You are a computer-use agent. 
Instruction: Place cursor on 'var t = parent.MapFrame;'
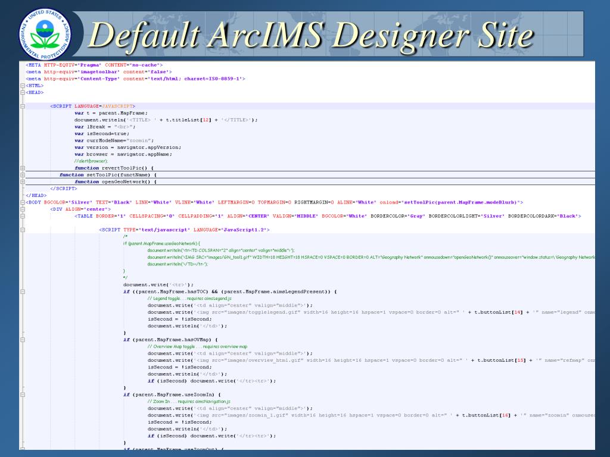(111, 113)
